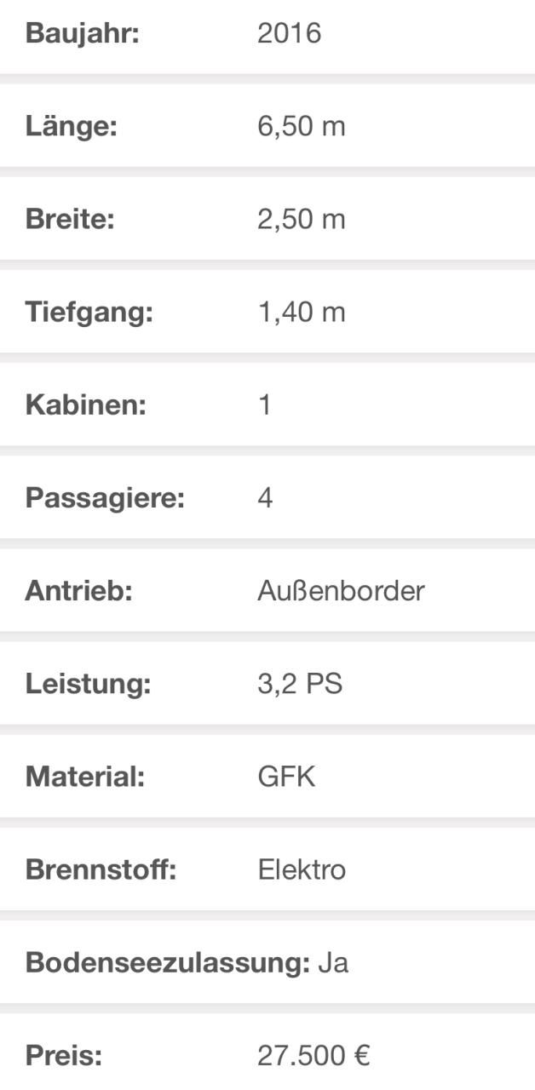Click the 1,40 m draft value
535x1090 pixels.
[x=302, y=313]
